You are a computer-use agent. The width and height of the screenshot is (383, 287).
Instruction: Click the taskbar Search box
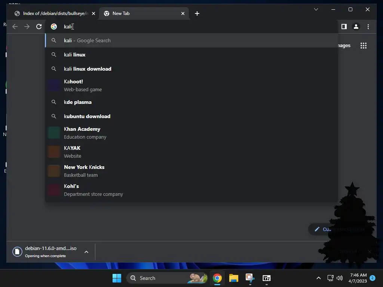coord(168,278)
